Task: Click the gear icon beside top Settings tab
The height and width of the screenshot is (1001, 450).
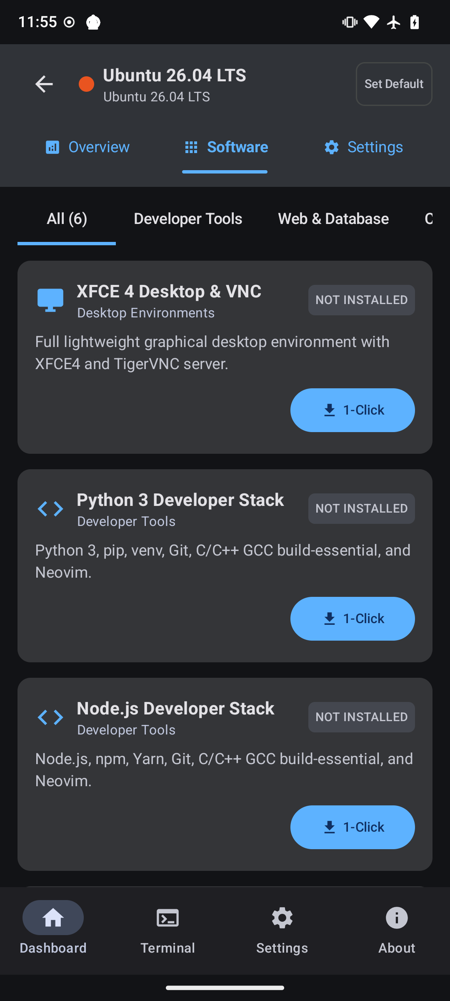Action: (332, 147)
